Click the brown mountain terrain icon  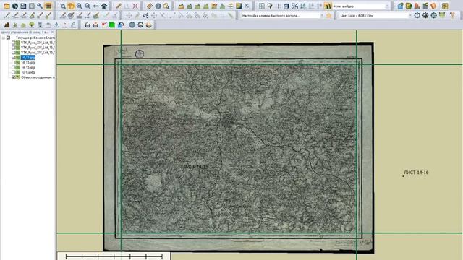click(x=7, y=25)
